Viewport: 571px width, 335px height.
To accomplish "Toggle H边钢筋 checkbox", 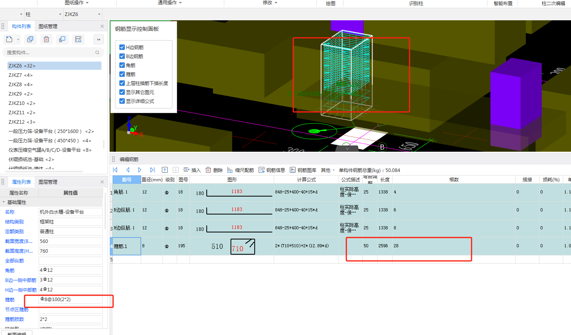I will pyautogui.click(x=122, y=47).
